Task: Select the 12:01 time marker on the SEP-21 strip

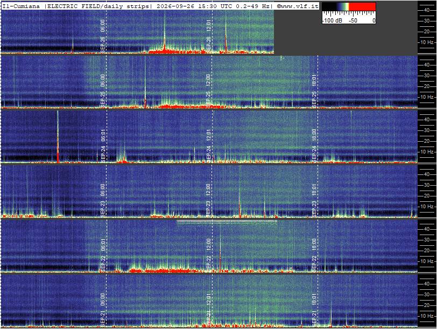Action: tap(208, 299)
